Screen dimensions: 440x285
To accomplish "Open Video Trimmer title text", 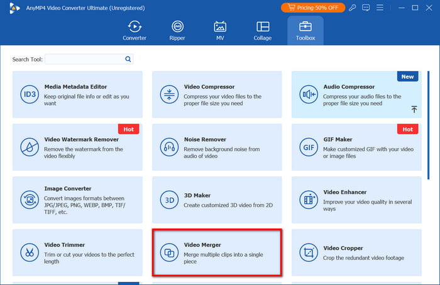I will [x=64, y=245].
